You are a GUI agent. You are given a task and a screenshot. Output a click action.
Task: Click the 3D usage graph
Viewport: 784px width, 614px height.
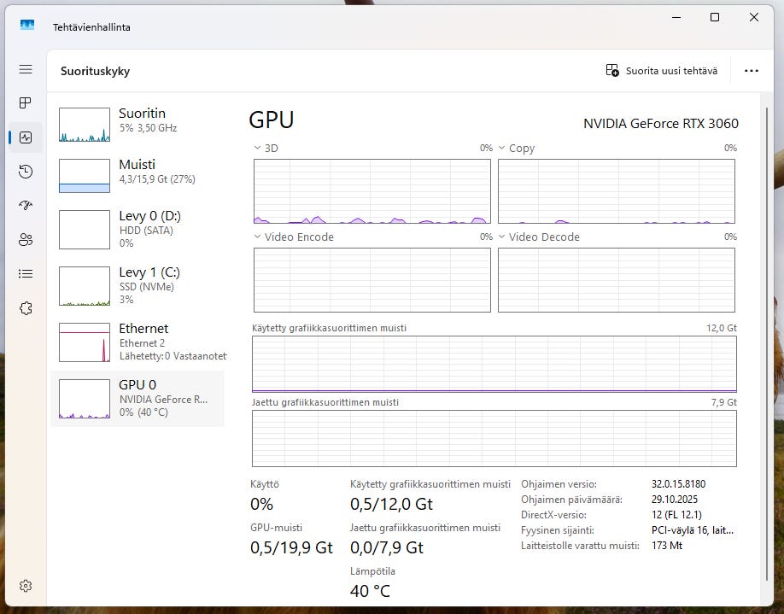click(372, 191)
